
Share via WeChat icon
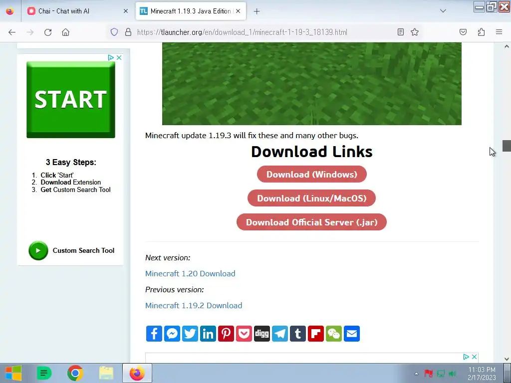(334, 334)
